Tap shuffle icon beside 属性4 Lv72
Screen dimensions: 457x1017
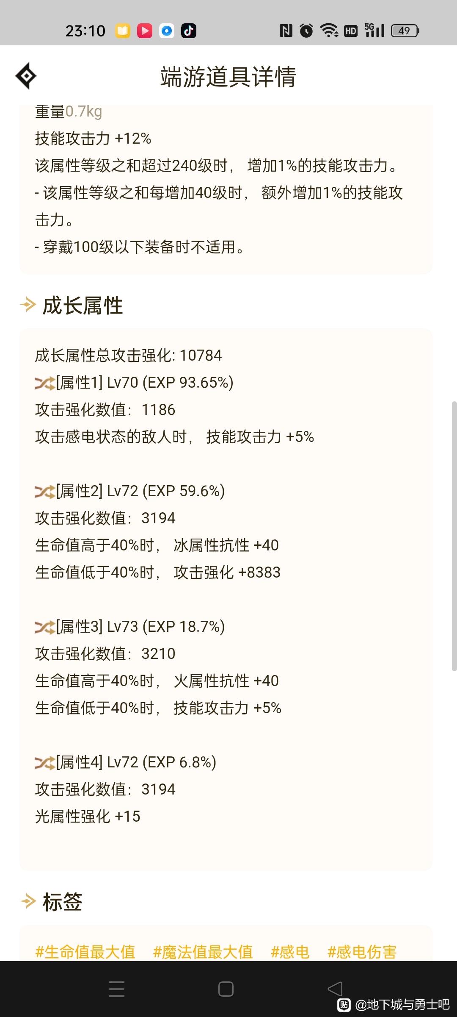45,763
